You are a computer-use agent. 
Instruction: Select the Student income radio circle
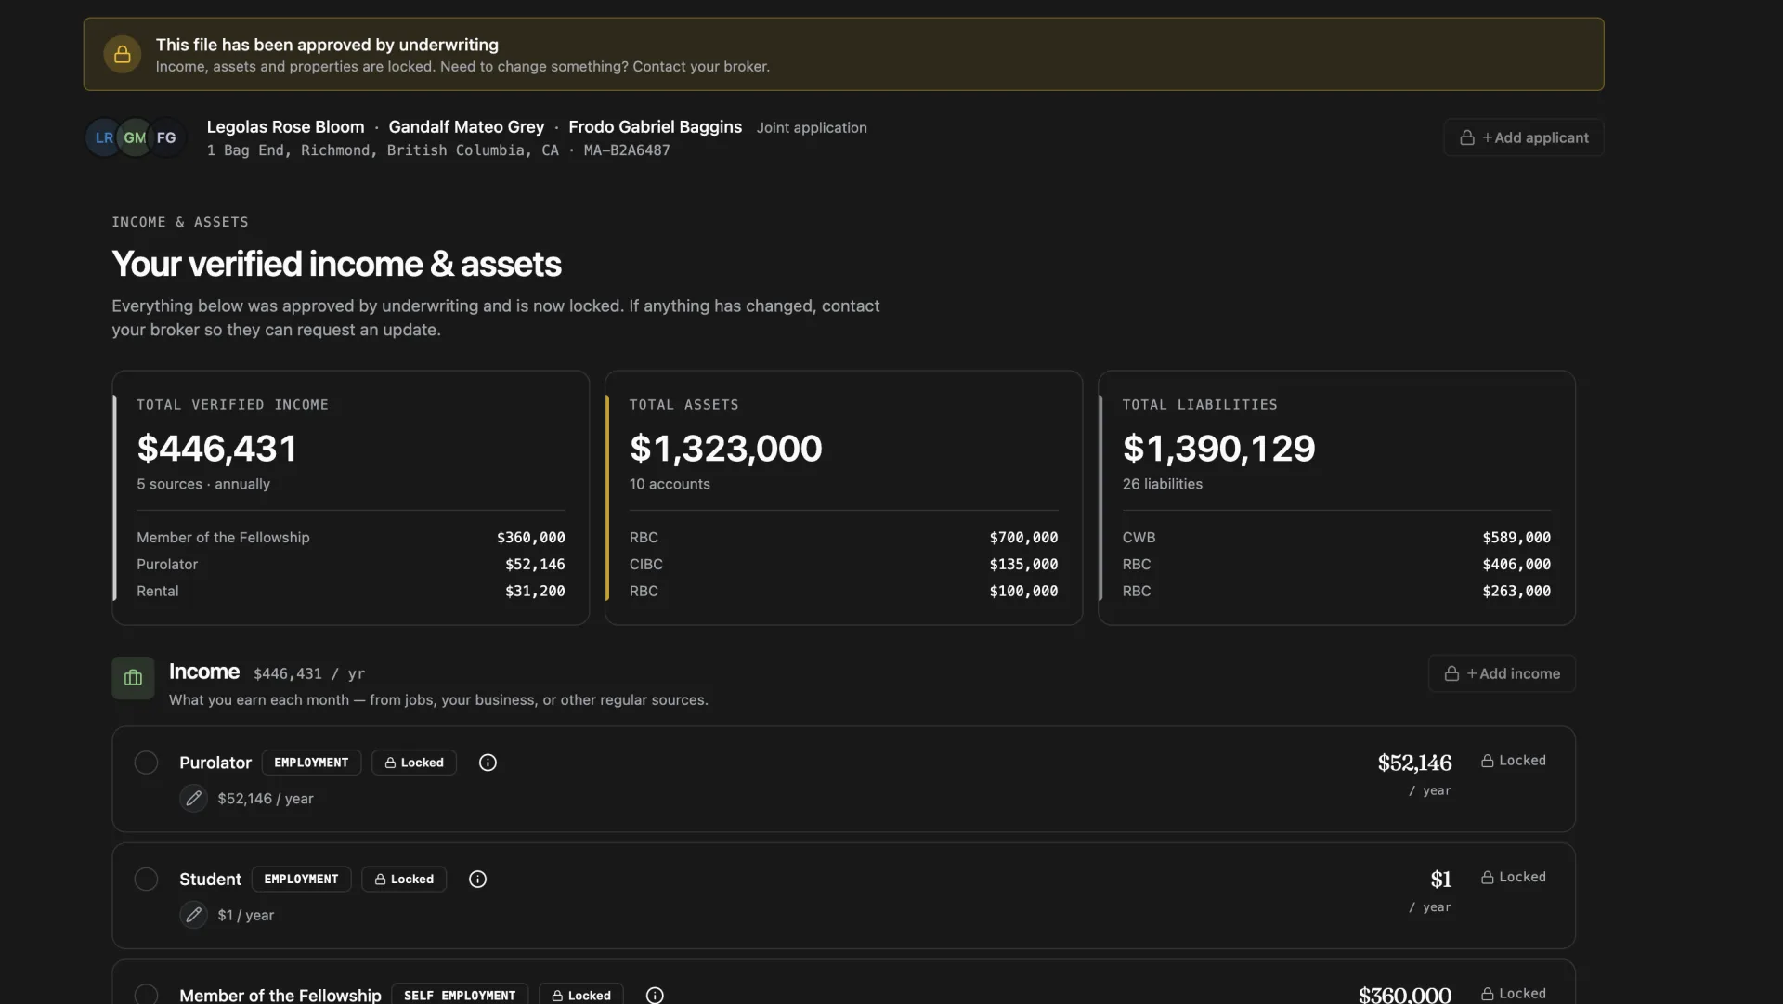pos(146,880)
